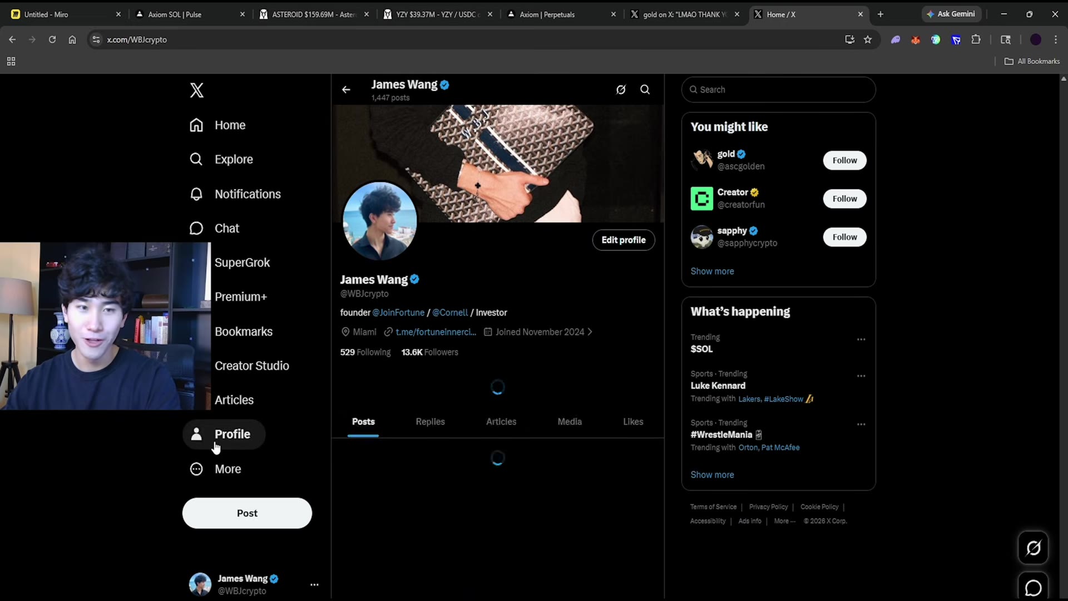The height and width of the screenshot is (601, 1068).
Task: Show more under You might like
Action: pyautogui.click(x=712, y=272)
